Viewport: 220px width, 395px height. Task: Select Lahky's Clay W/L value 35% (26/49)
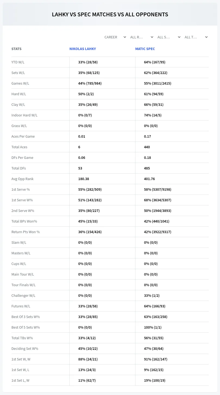(88, 104)
